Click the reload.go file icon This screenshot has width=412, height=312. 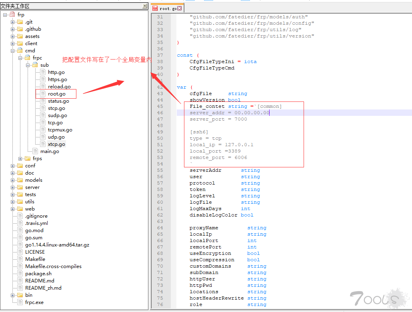click(43, 86)
